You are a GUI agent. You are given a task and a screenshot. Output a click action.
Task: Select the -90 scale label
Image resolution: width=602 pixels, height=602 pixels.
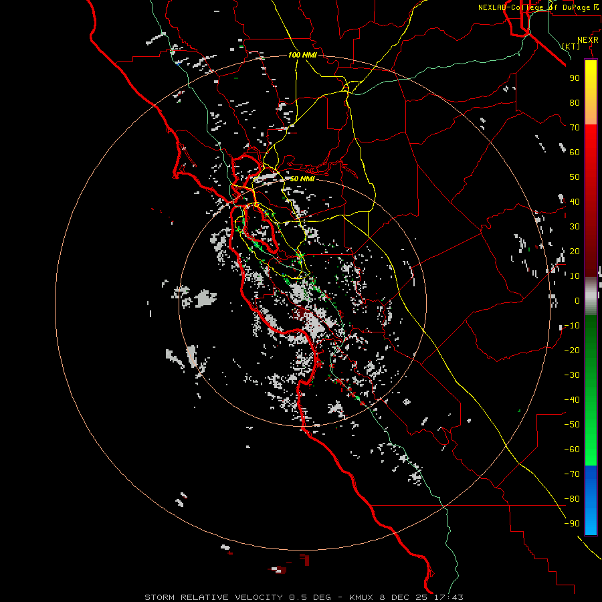(572, 524)
